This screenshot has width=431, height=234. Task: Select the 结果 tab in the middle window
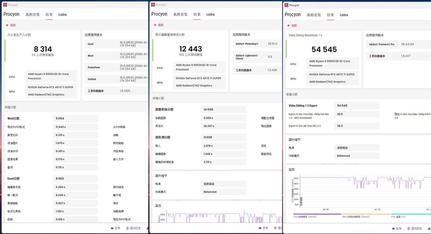(197, 14)
